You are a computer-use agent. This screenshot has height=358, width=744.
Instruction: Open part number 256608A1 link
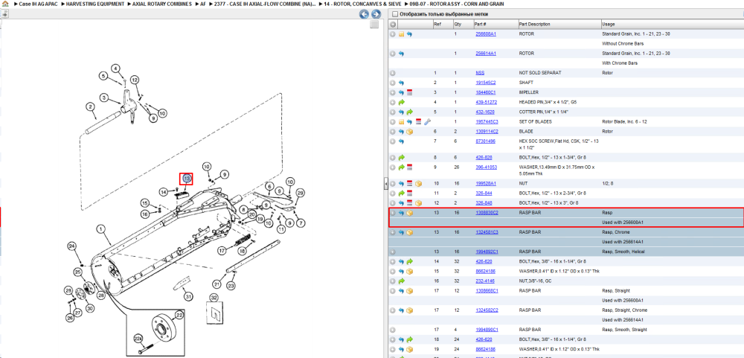[x=486, y=34]
